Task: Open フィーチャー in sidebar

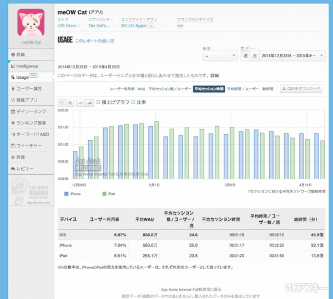Action: (31, 146)
